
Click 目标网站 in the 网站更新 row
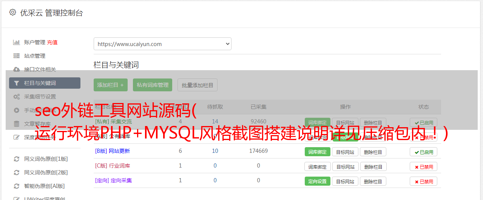pos(345,152)
